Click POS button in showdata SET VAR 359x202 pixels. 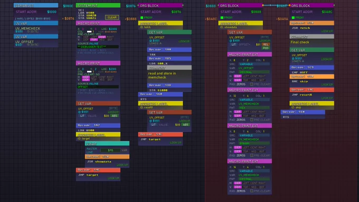(x=266, y=48)
